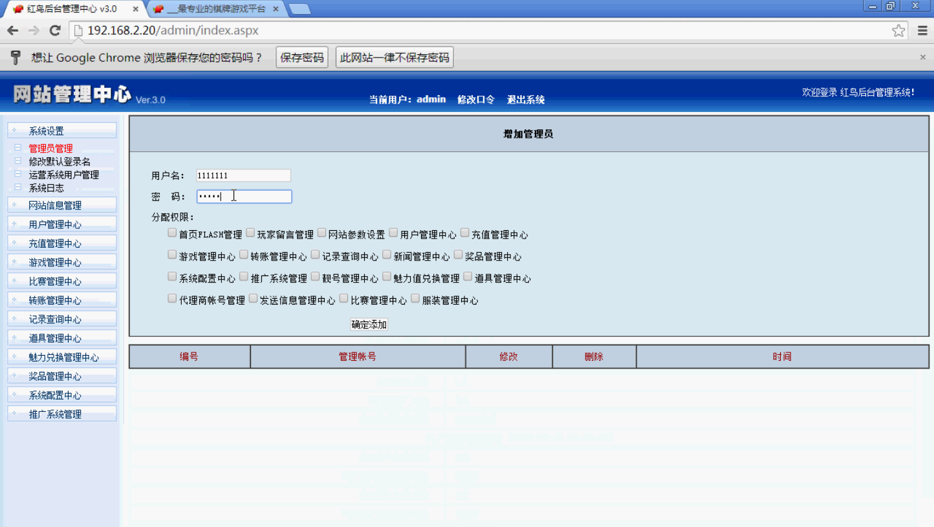
Task: Open the Chrome hamburger menu
Action: pos(922,30)
